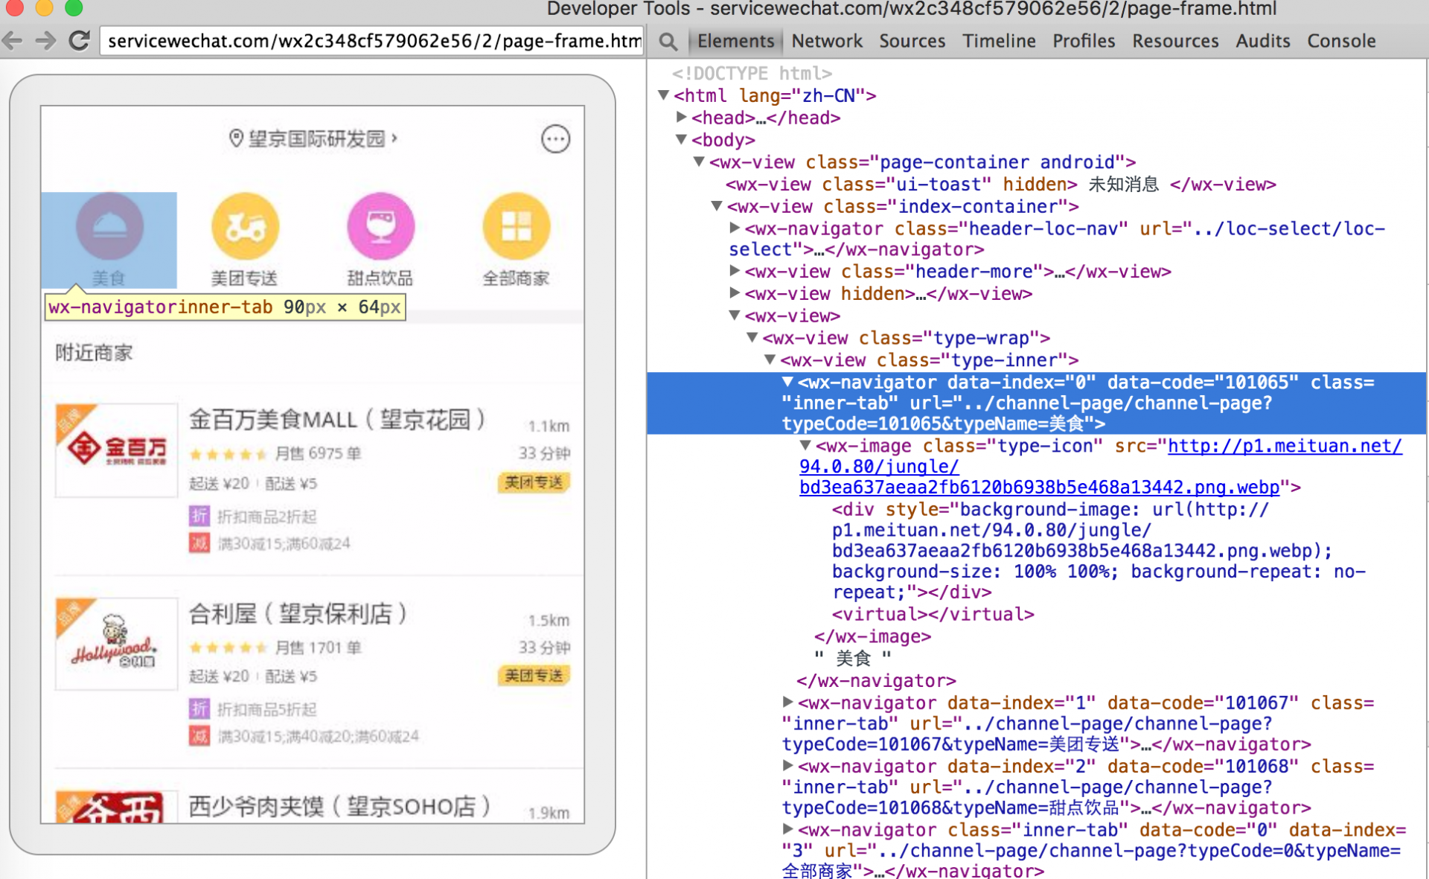The width and height of the screenshot is (1429, 879).
Task: Open the 全部商家 all merchants icon
Action: click(x=517, y=226)
